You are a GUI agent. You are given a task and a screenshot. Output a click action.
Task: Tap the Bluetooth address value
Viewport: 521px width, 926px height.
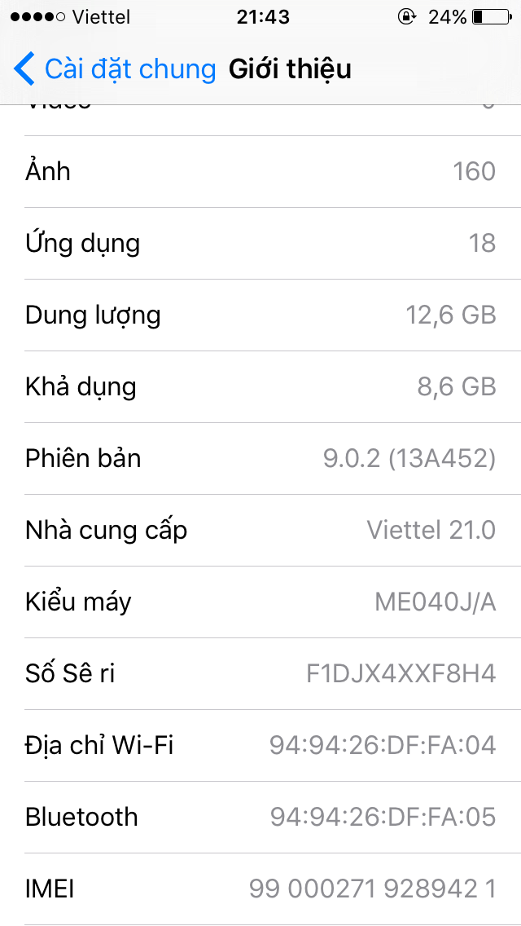383,817
